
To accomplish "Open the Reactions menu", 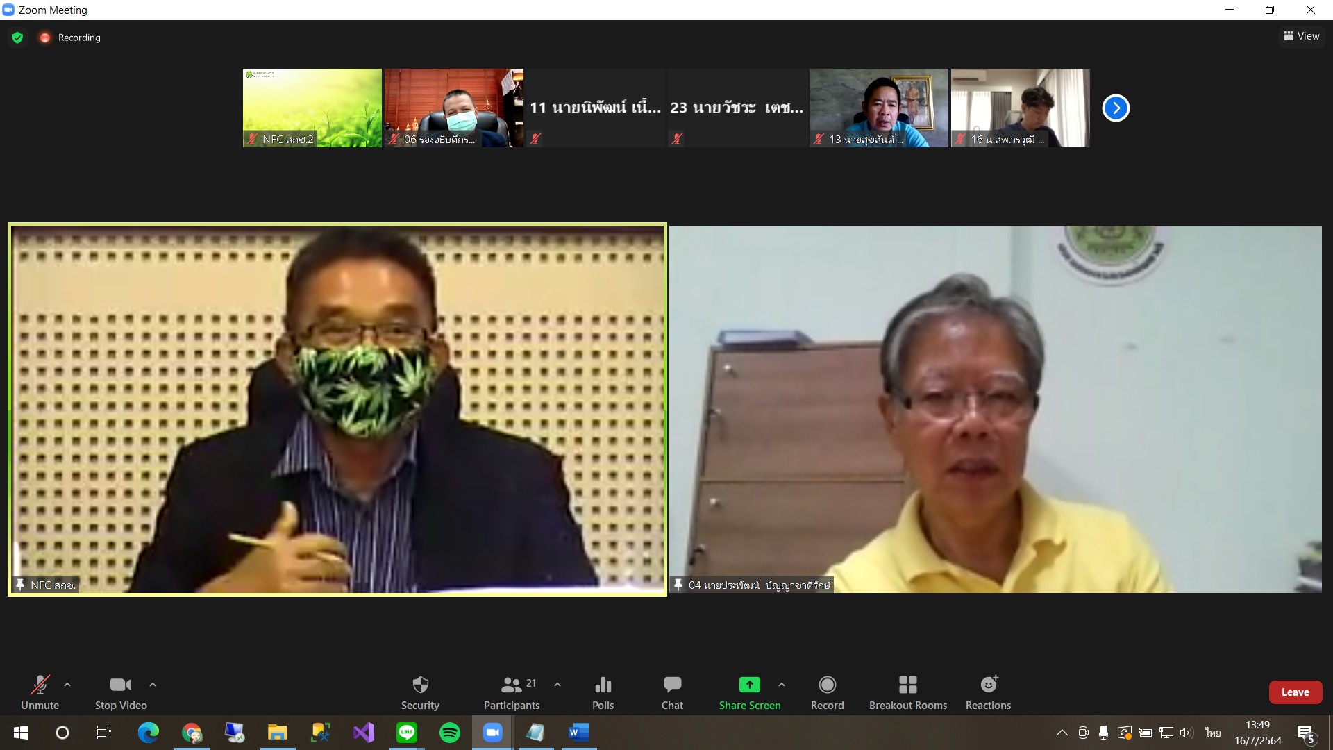I will click(x=988, y=692).
